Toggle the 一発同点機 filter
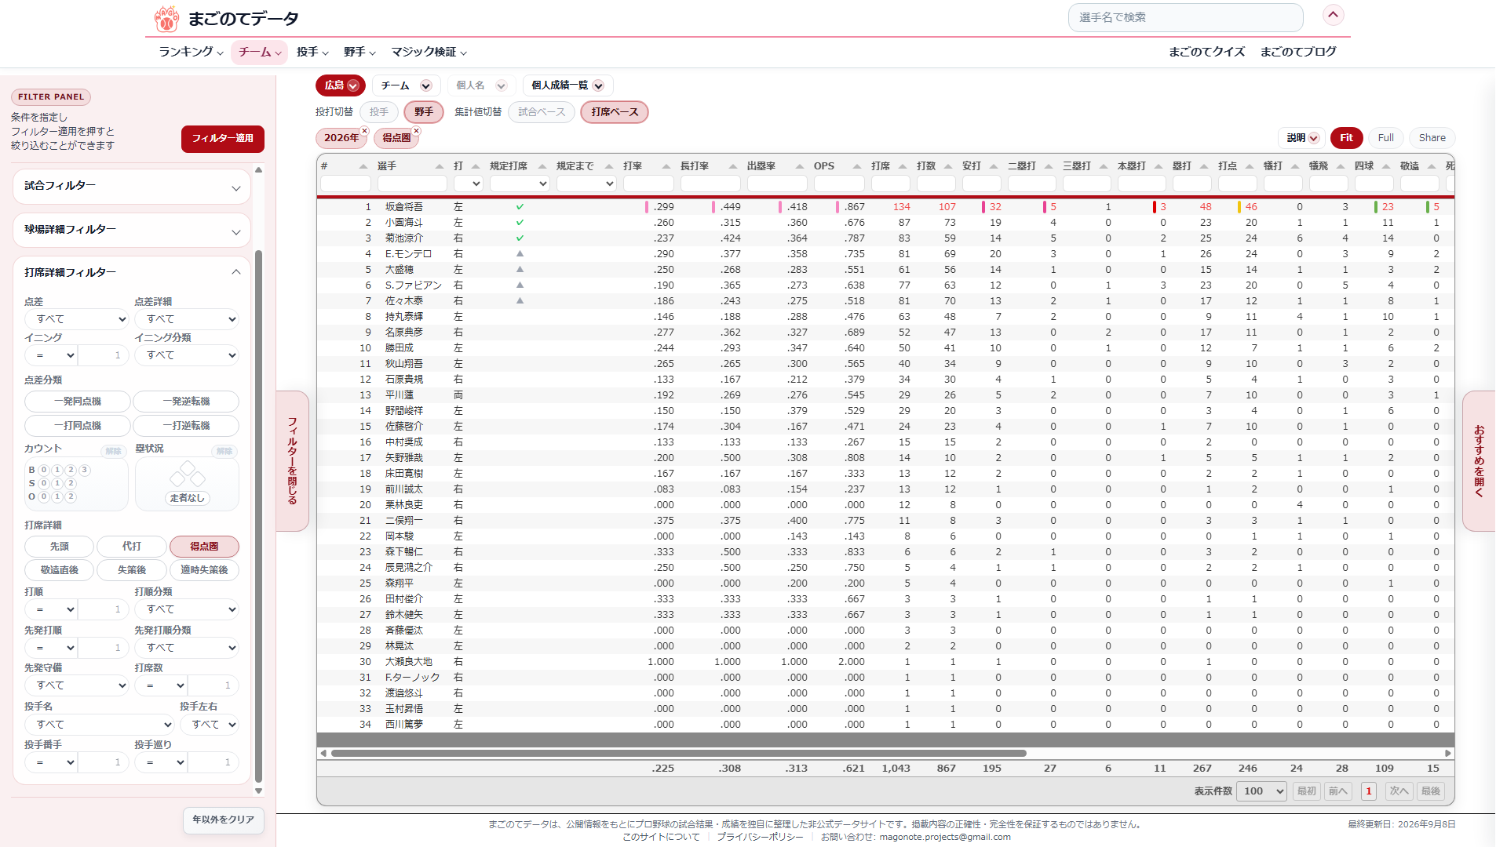 point(78,402)
